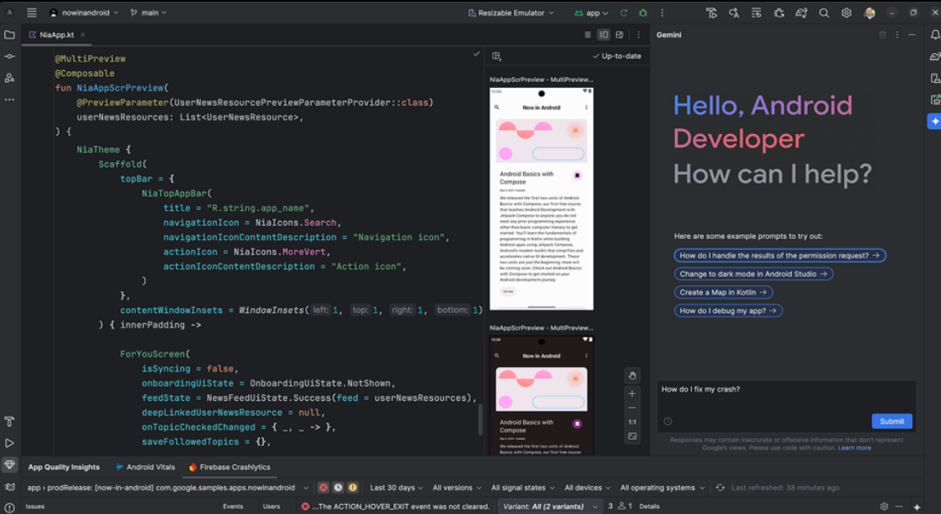Toggle ANR events filter icon
The width and height of the screenshot is (941, 514).
(x=338, y=488)
